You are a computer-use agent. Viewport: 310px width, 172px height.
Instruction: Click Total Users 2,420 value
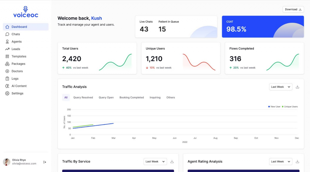click(71, 59)
